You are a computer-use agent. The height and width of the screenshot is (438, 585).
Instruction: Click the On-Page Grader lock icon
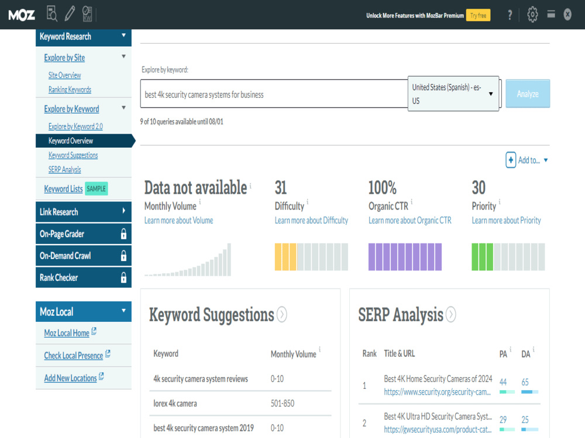[x=123, y=234]
